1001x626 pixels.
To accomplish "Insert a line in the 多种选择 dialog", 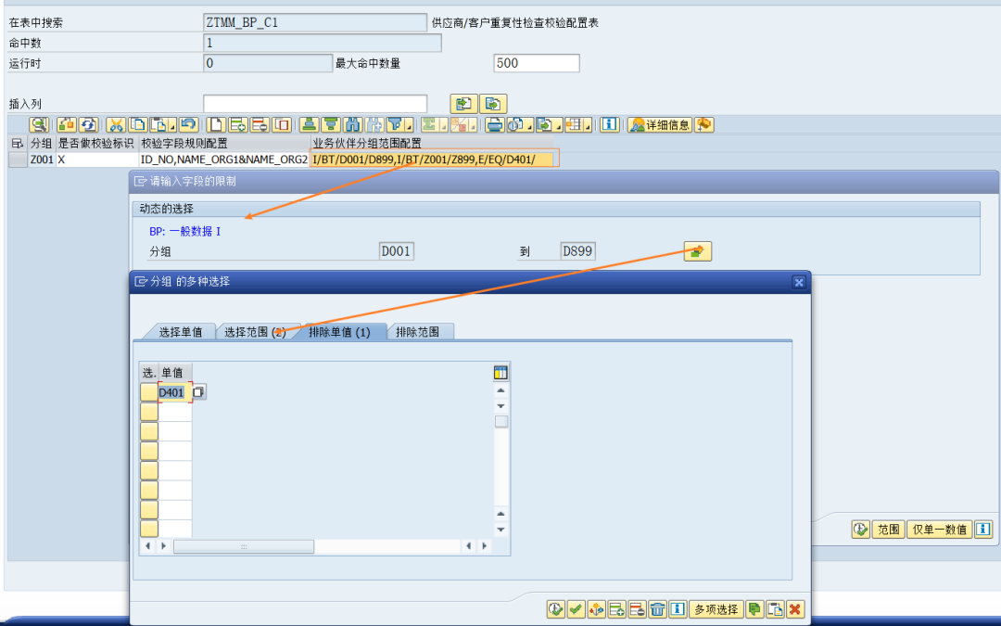I will (616, 609).
